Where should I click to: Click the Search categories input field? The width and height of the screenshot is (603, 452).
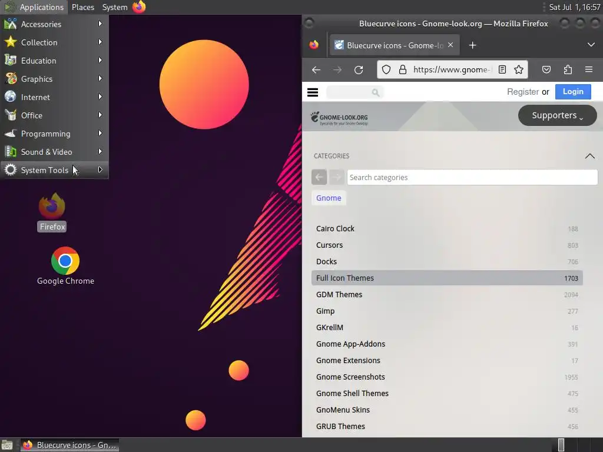pyautogui.click(x=472, y=177)
